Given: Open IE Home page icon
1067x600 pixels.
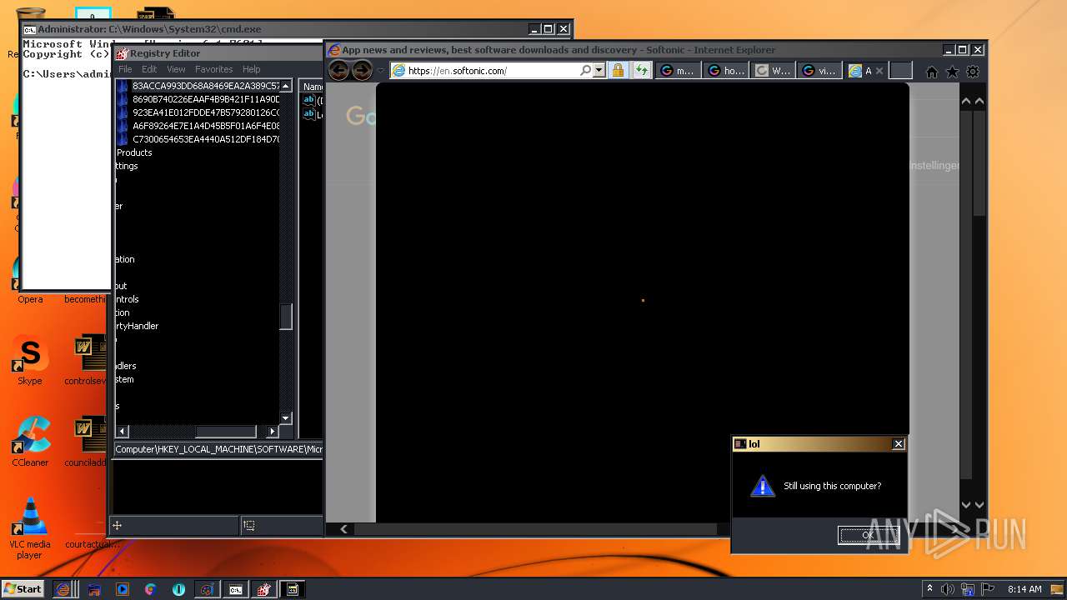Looking at the screenshot, I should (932, 72).
